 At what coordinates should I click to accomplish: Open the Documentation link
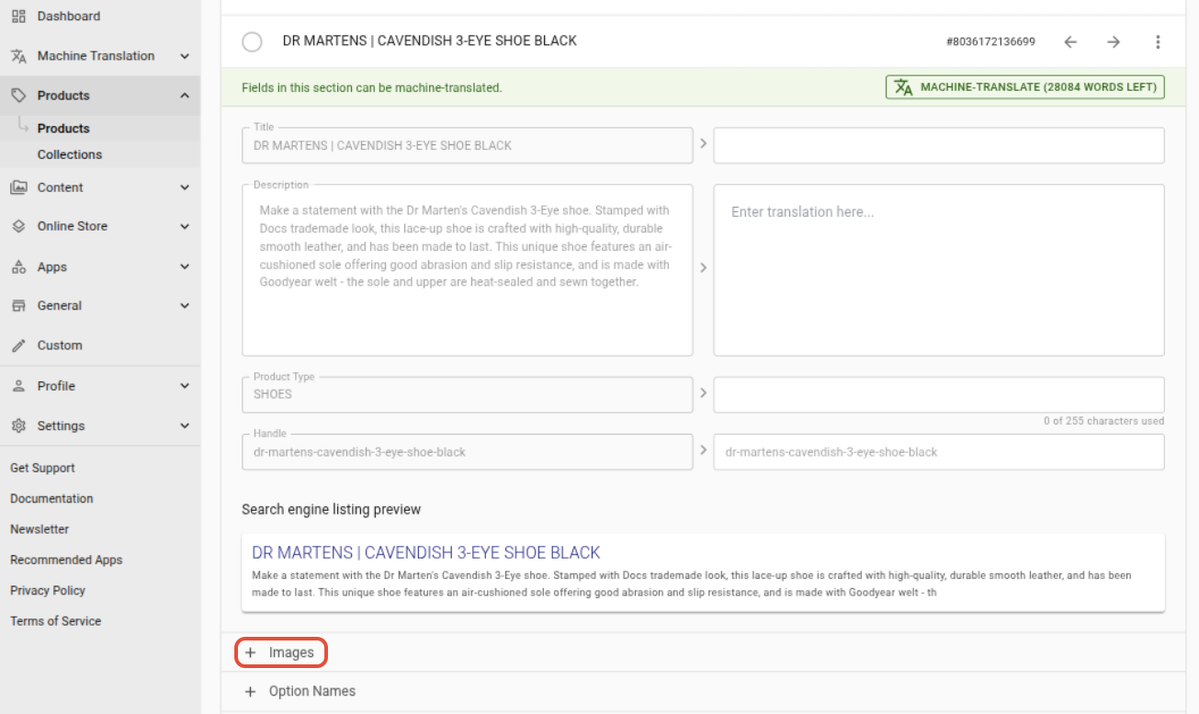point(51,498)
